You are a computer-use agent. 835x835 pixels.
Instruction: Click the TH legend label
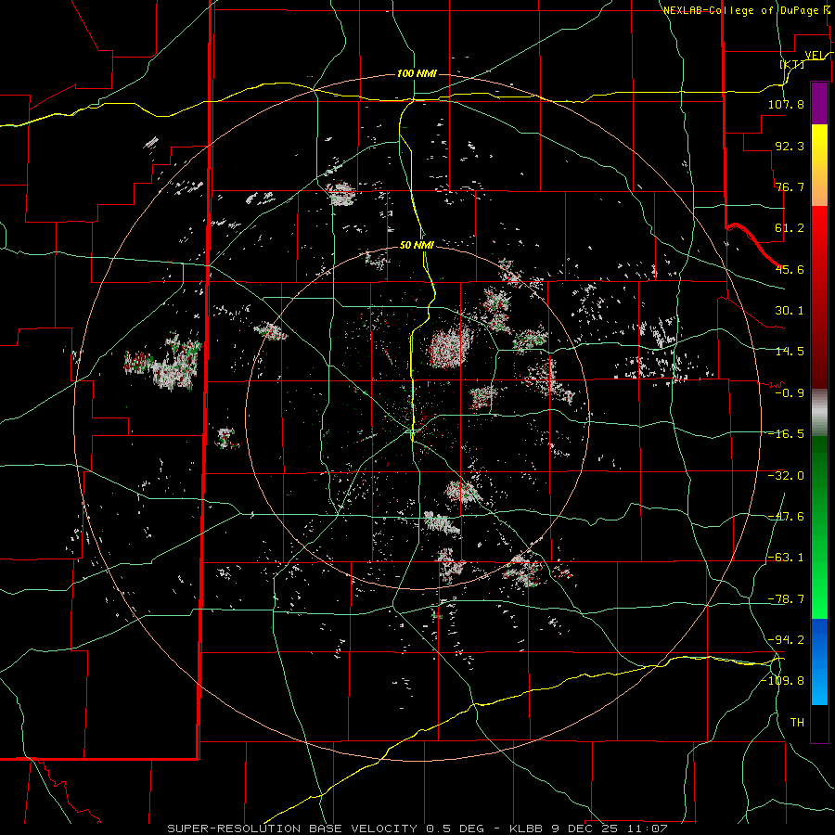tap(797, 723)
